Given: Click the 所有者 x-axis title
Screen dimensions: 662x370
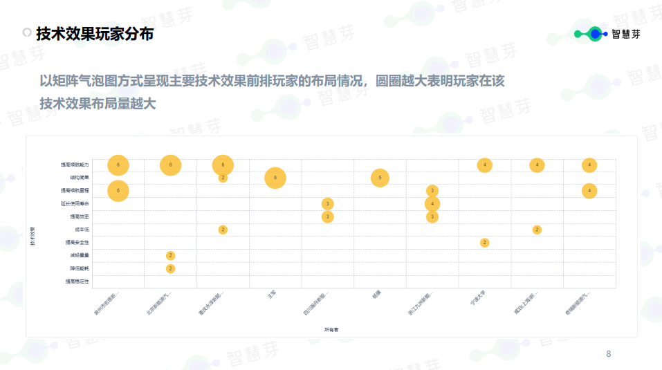Looking at the screenshot, I should click(331, 329).
